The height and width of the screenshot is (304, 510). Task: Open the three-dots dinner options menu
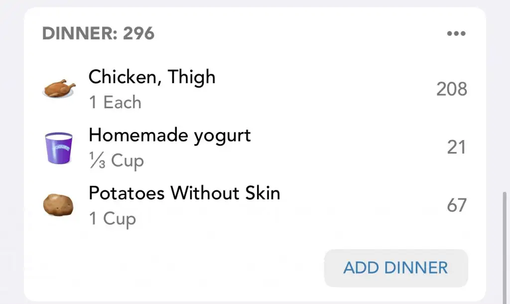click(456, 34)
